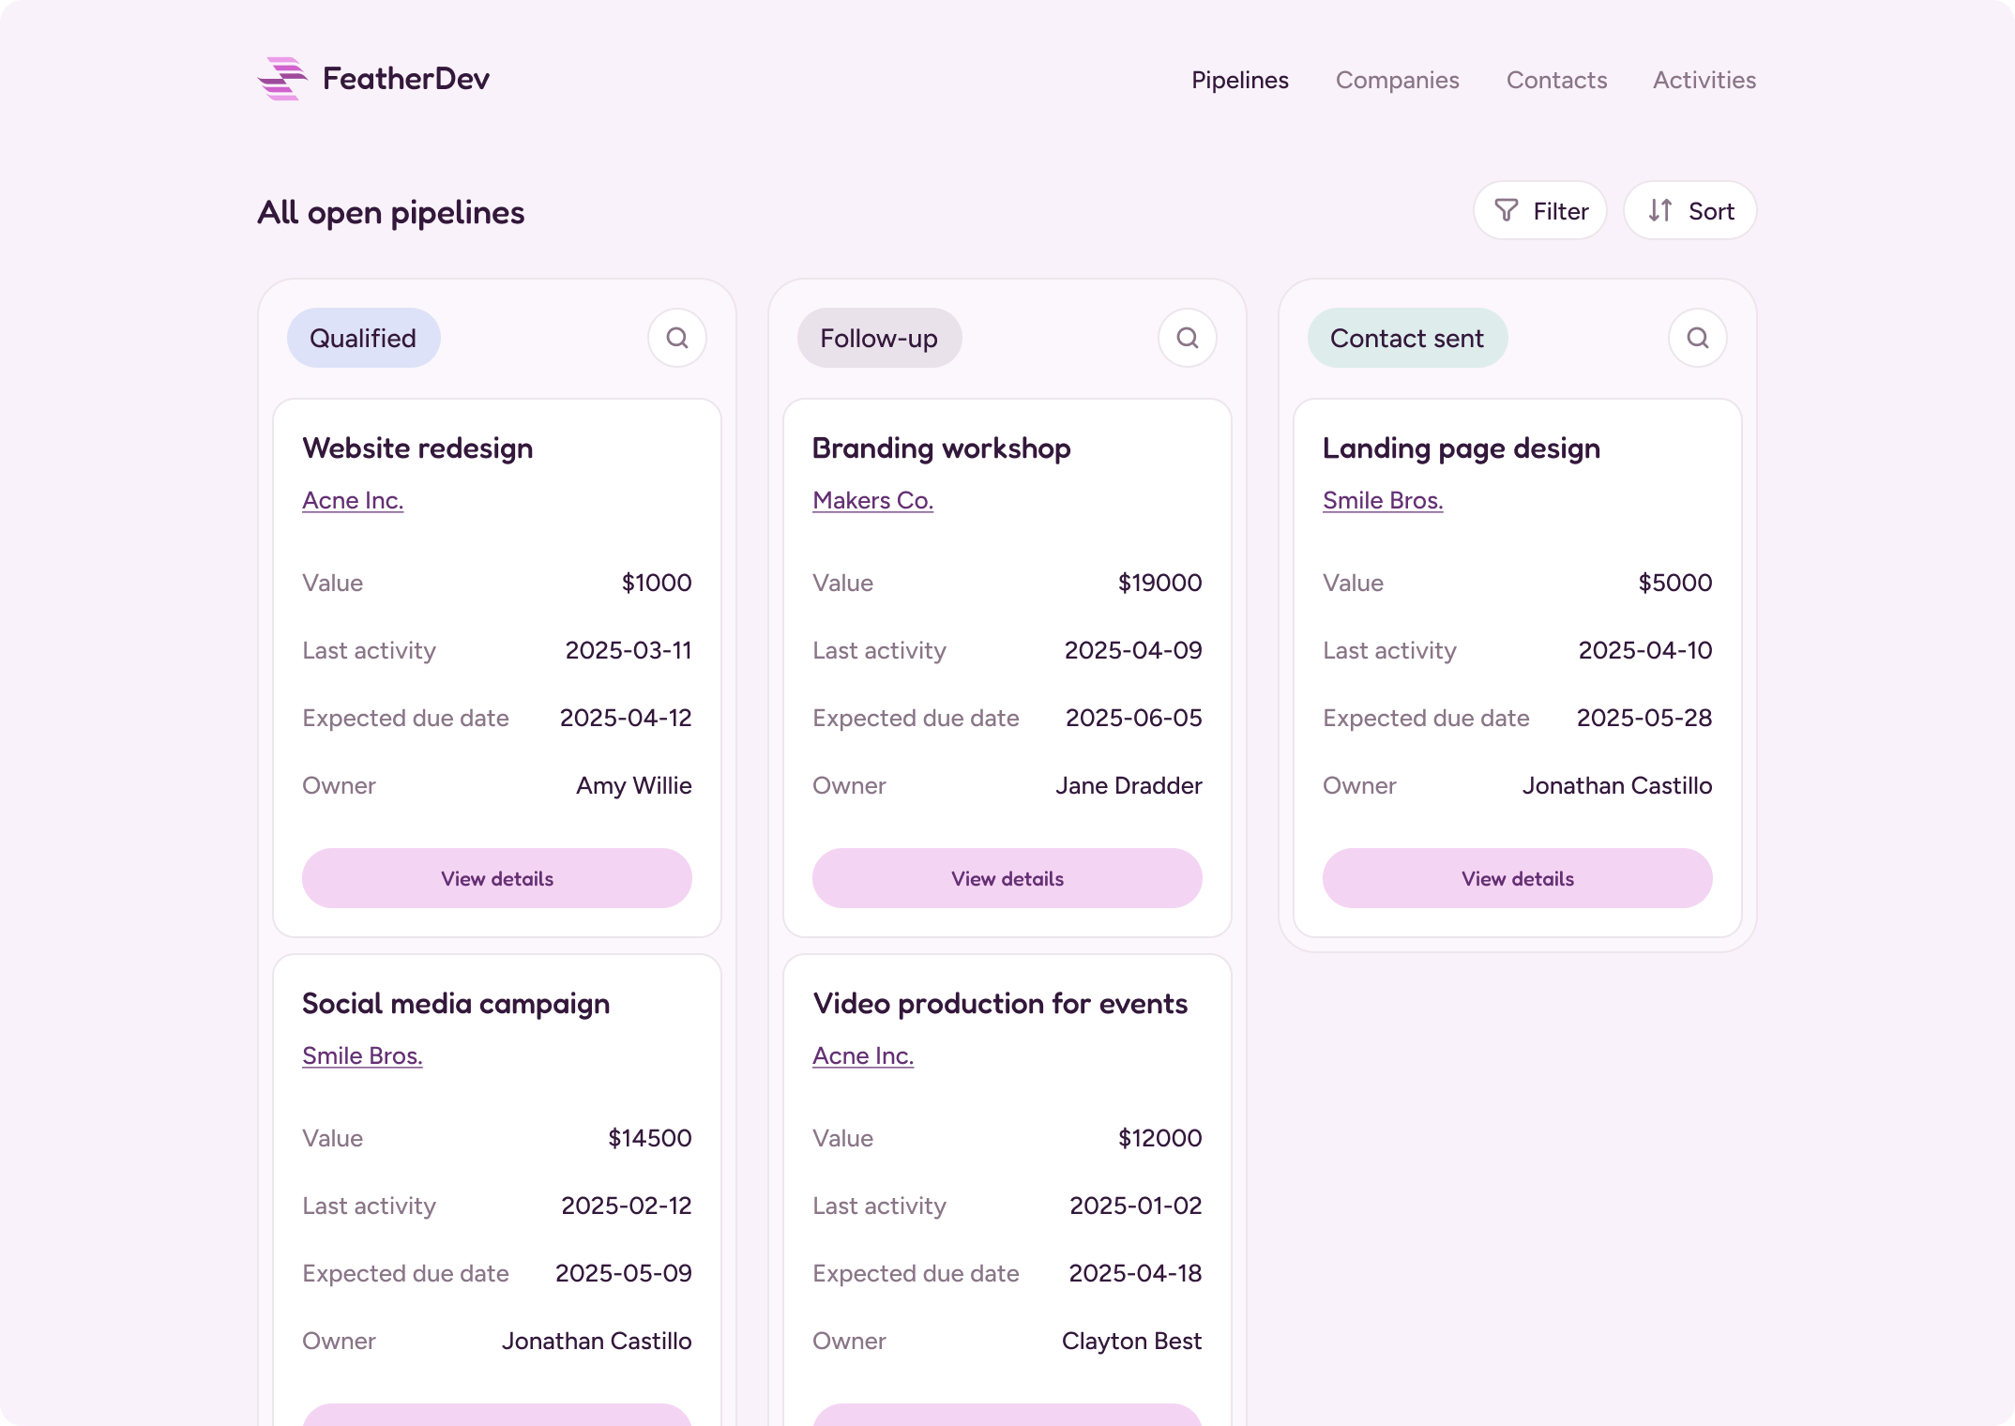Image resolution: width=2015 pixels, height=1426 pixels.
Task: Open Acne Inc. link under Website redesign
Action: coord(353,501)
